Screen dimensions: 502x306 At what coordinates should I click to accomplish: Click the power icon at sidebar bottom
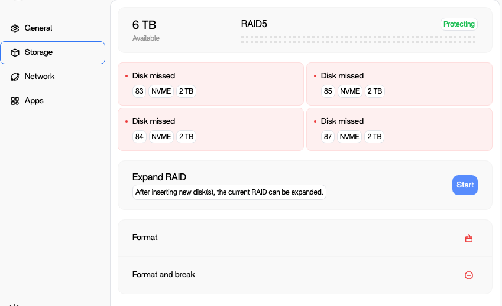14,304
